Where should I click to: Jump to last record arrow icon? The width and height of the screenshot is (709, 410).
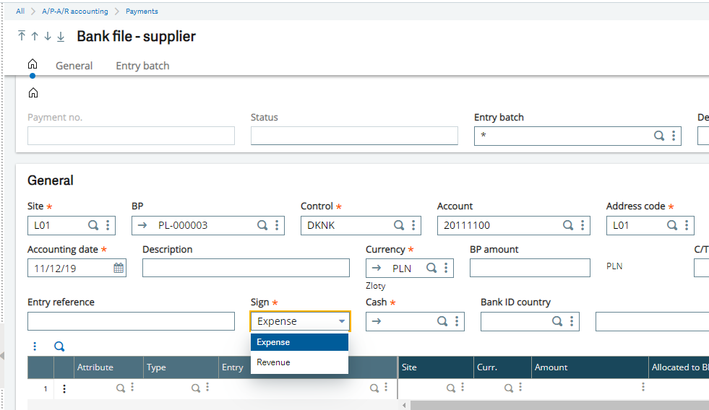61,37
